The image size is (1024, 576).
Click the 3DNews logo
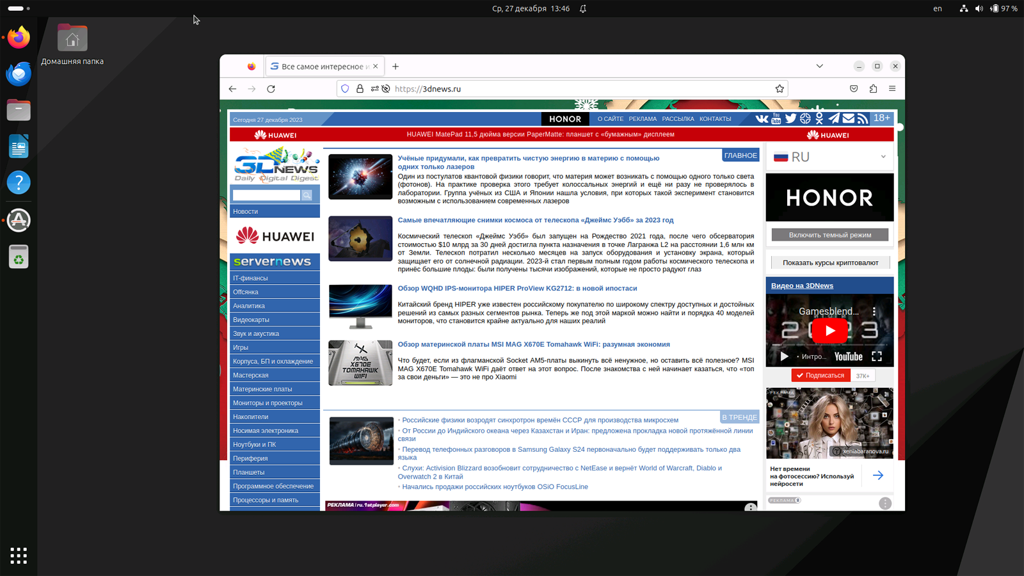[276, 164]
